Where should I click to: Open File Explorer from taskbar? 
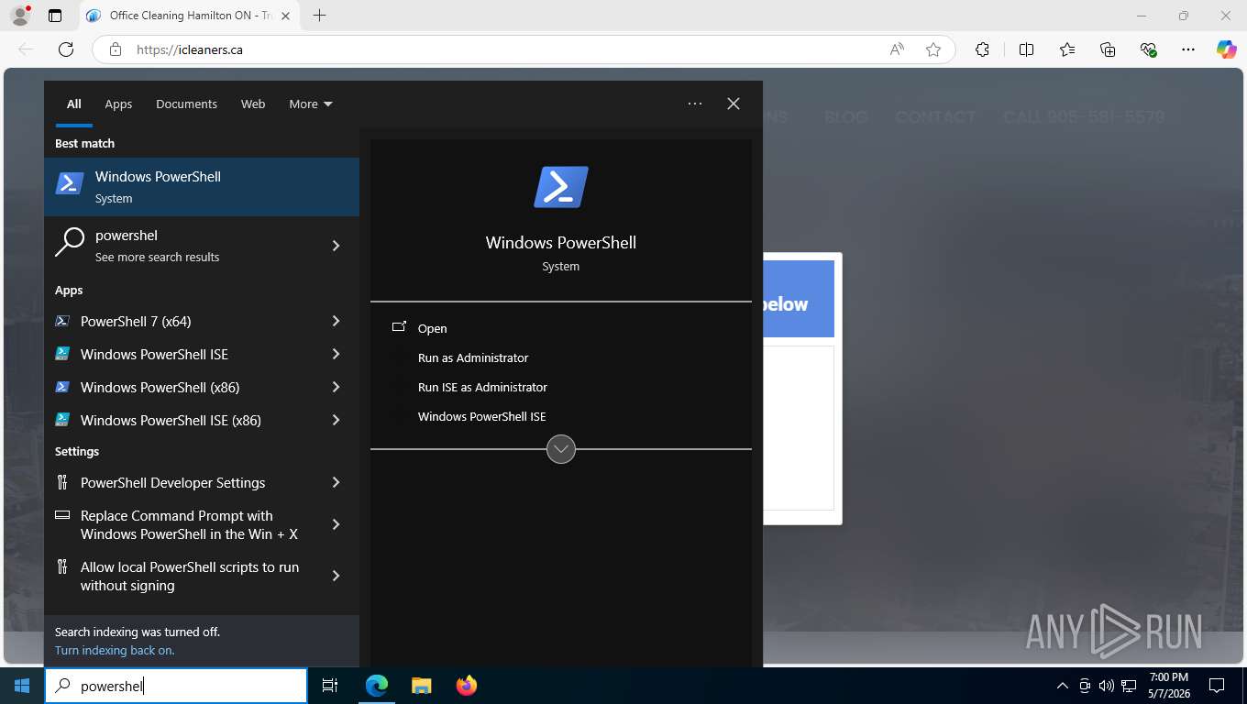422,686
